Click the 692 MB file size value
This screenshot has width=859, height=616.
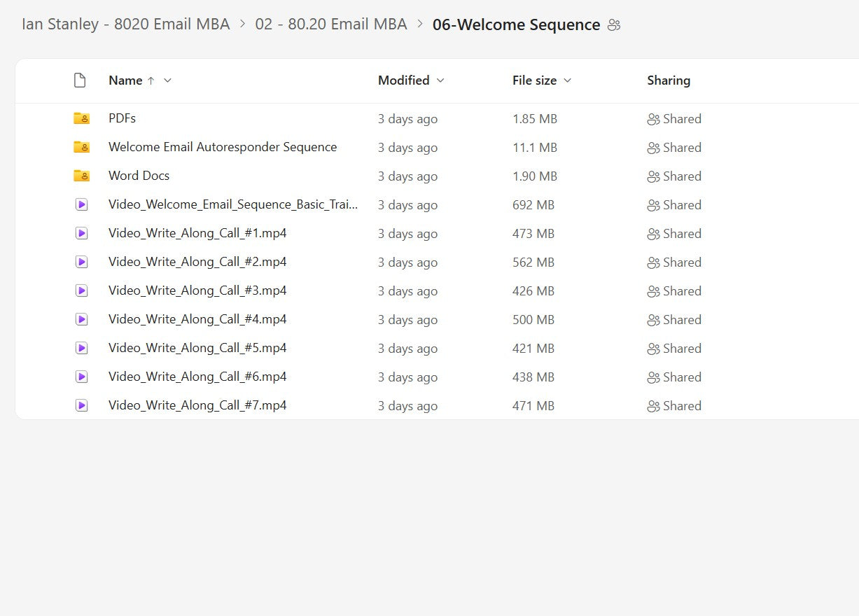[533, 205]
